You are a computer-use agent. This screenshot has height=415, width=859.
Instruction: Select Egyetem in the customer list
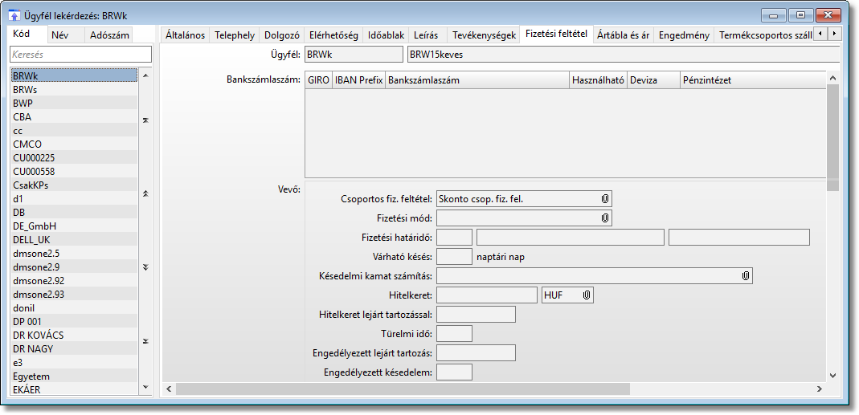[x=74, y=376]
